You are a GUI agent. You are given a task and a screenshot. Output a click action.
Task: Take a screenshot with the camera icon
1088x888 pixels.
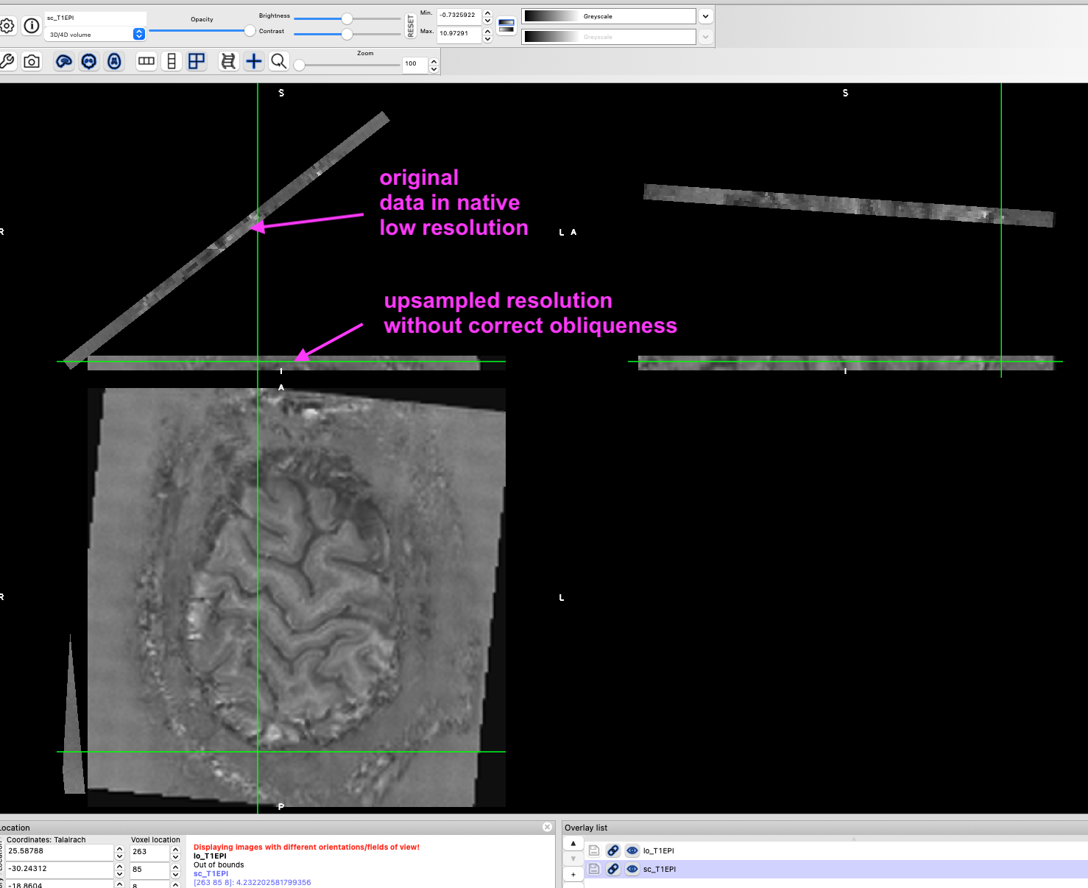pyautogui.click(x=31, y=61)
